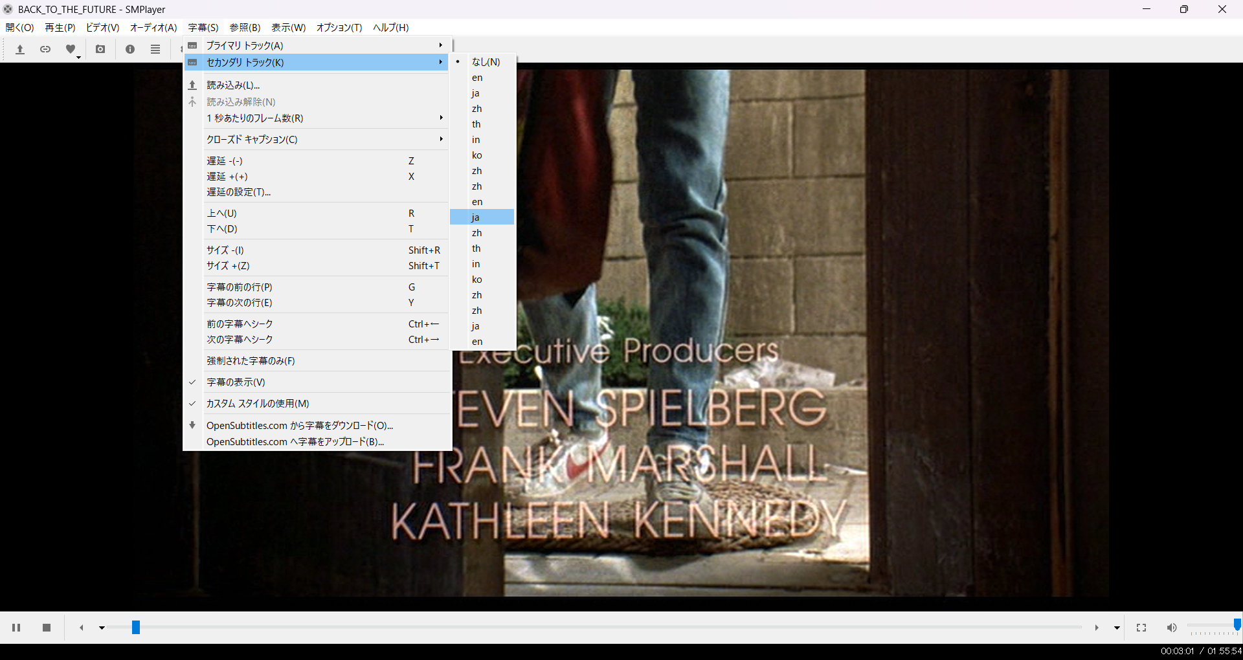Click the seek bar position handle
Screen dimensions: 1243x660
point(136,627)
